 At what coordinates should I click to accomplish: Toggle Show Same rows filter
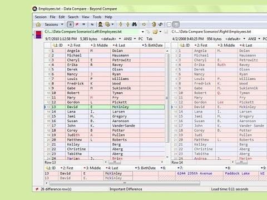84,24
